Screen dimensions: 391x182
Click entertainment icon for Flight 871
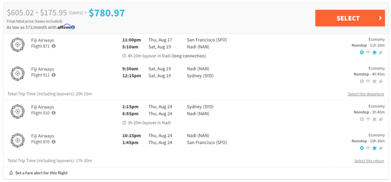coord(362,52)
